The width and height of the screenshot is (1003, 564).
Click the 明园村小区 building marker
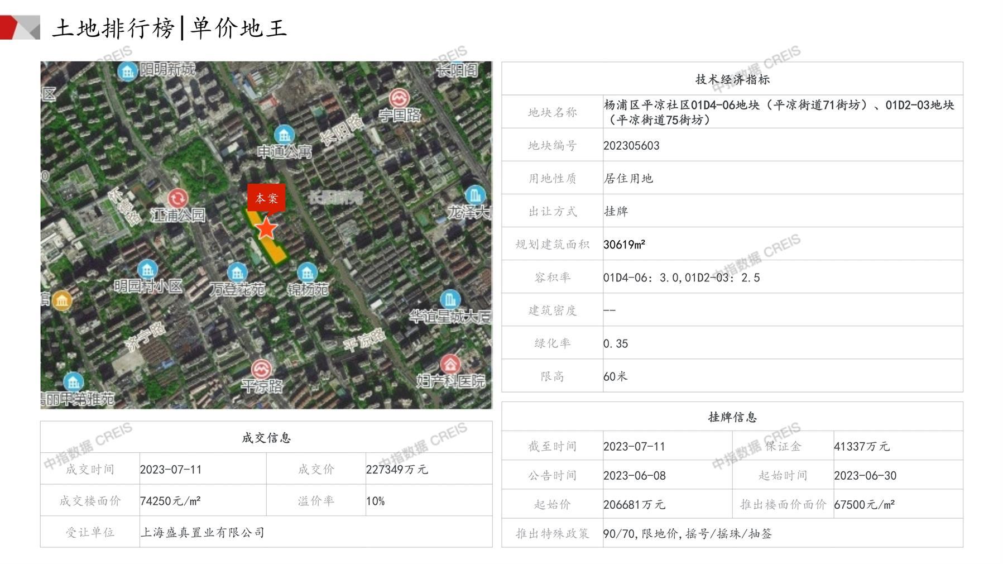pos(147,270)
